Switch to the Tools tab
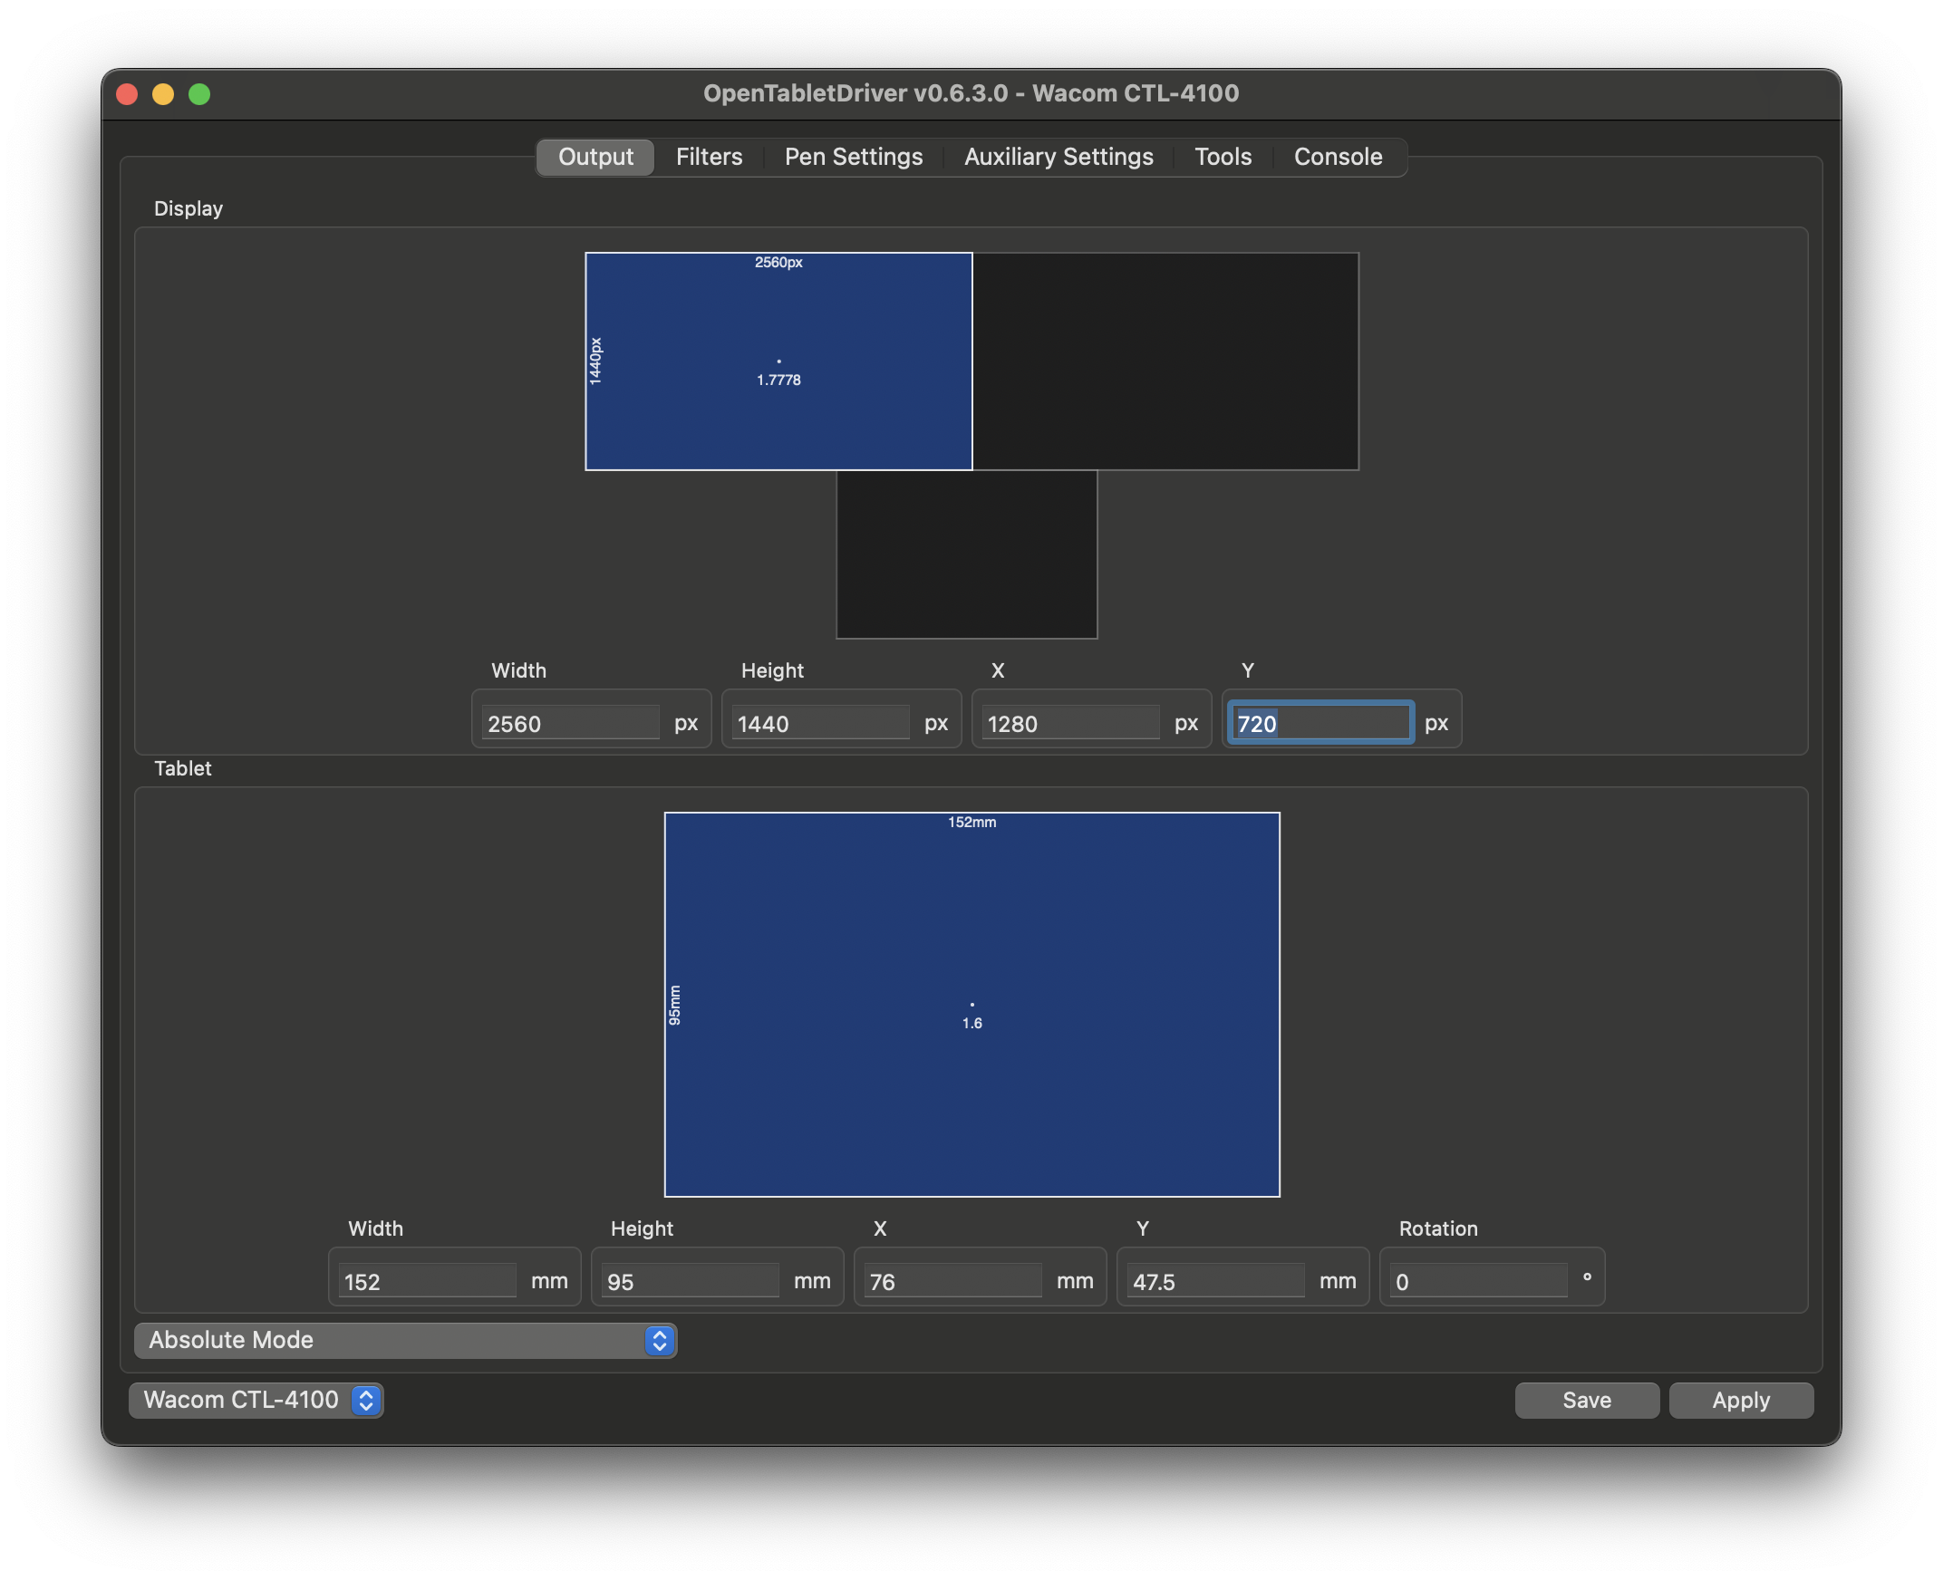1943x1580 pixels. tap(1223, 157)
